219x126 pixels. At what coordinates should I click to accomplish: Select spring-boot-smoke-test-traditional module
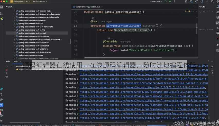click(33, 46)
